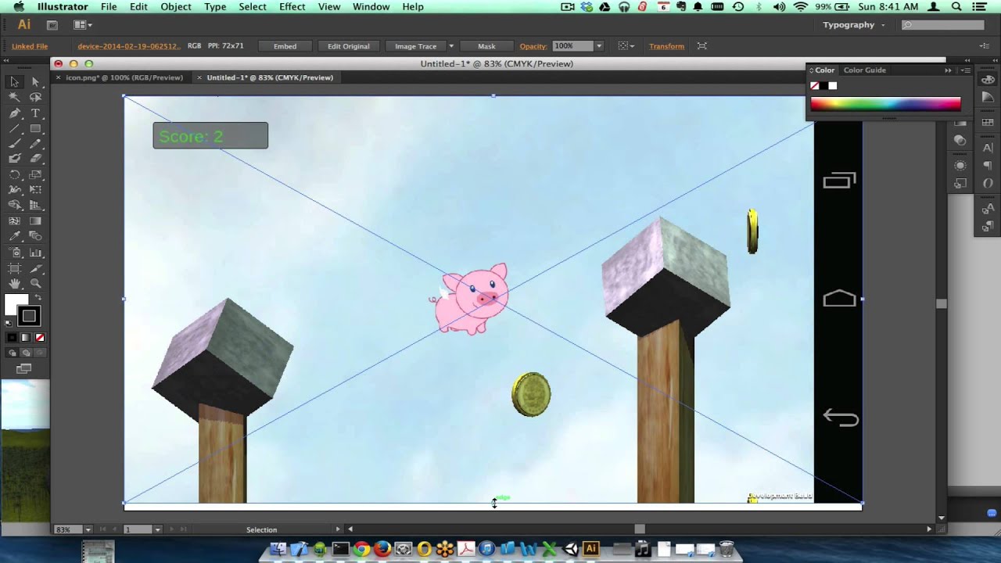Set paint mode to Gradient

26,338
